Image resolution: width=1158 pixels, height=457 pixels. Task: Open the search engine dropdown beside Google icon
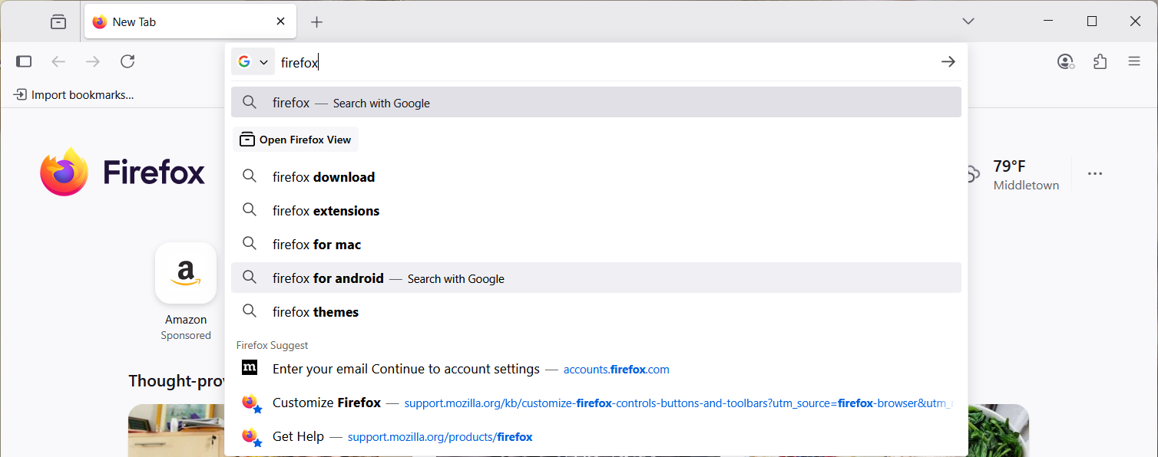click(264, 61)
